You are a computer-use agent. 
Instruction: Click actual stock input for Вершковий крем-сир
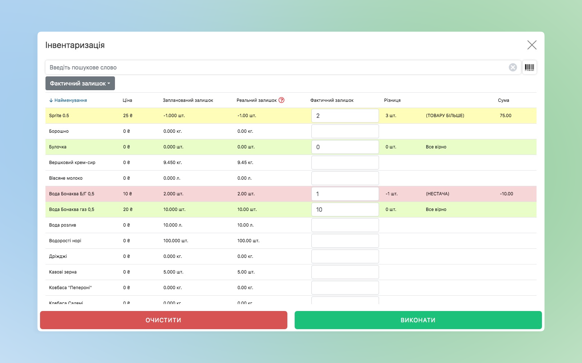tap(345, 163)
